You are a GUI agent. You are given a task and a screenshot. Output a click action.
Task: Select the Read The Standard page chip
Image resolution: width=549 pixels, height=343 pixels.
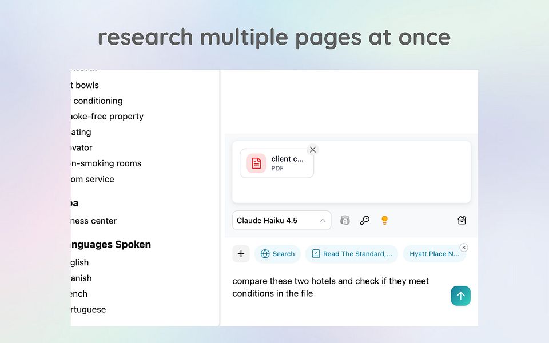352,254
